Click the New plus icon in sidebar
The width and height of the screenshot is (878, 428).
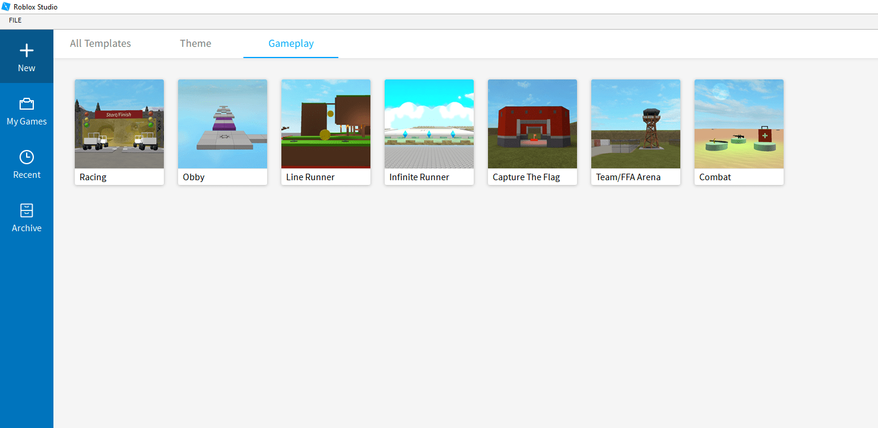27,50
